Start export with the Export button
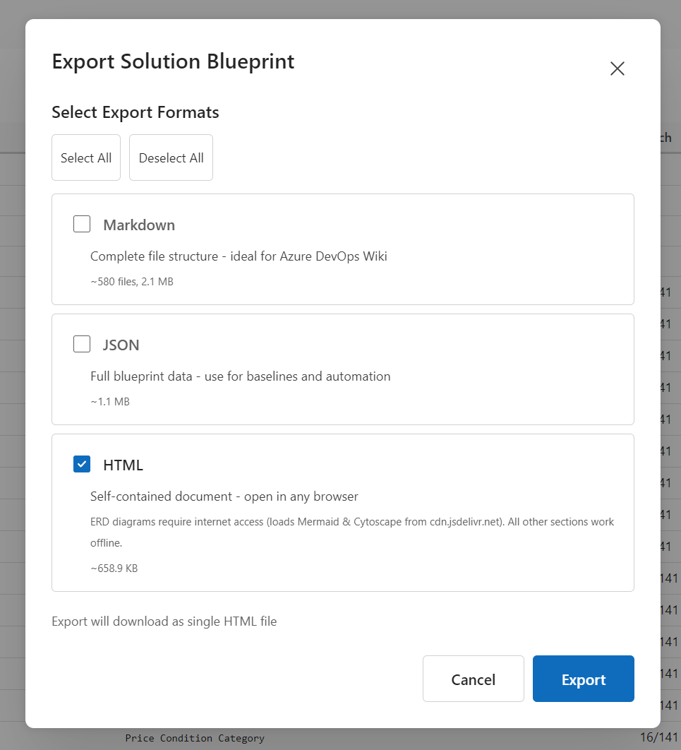The height and width of the screenshot is (750, 681). point(584,679)
